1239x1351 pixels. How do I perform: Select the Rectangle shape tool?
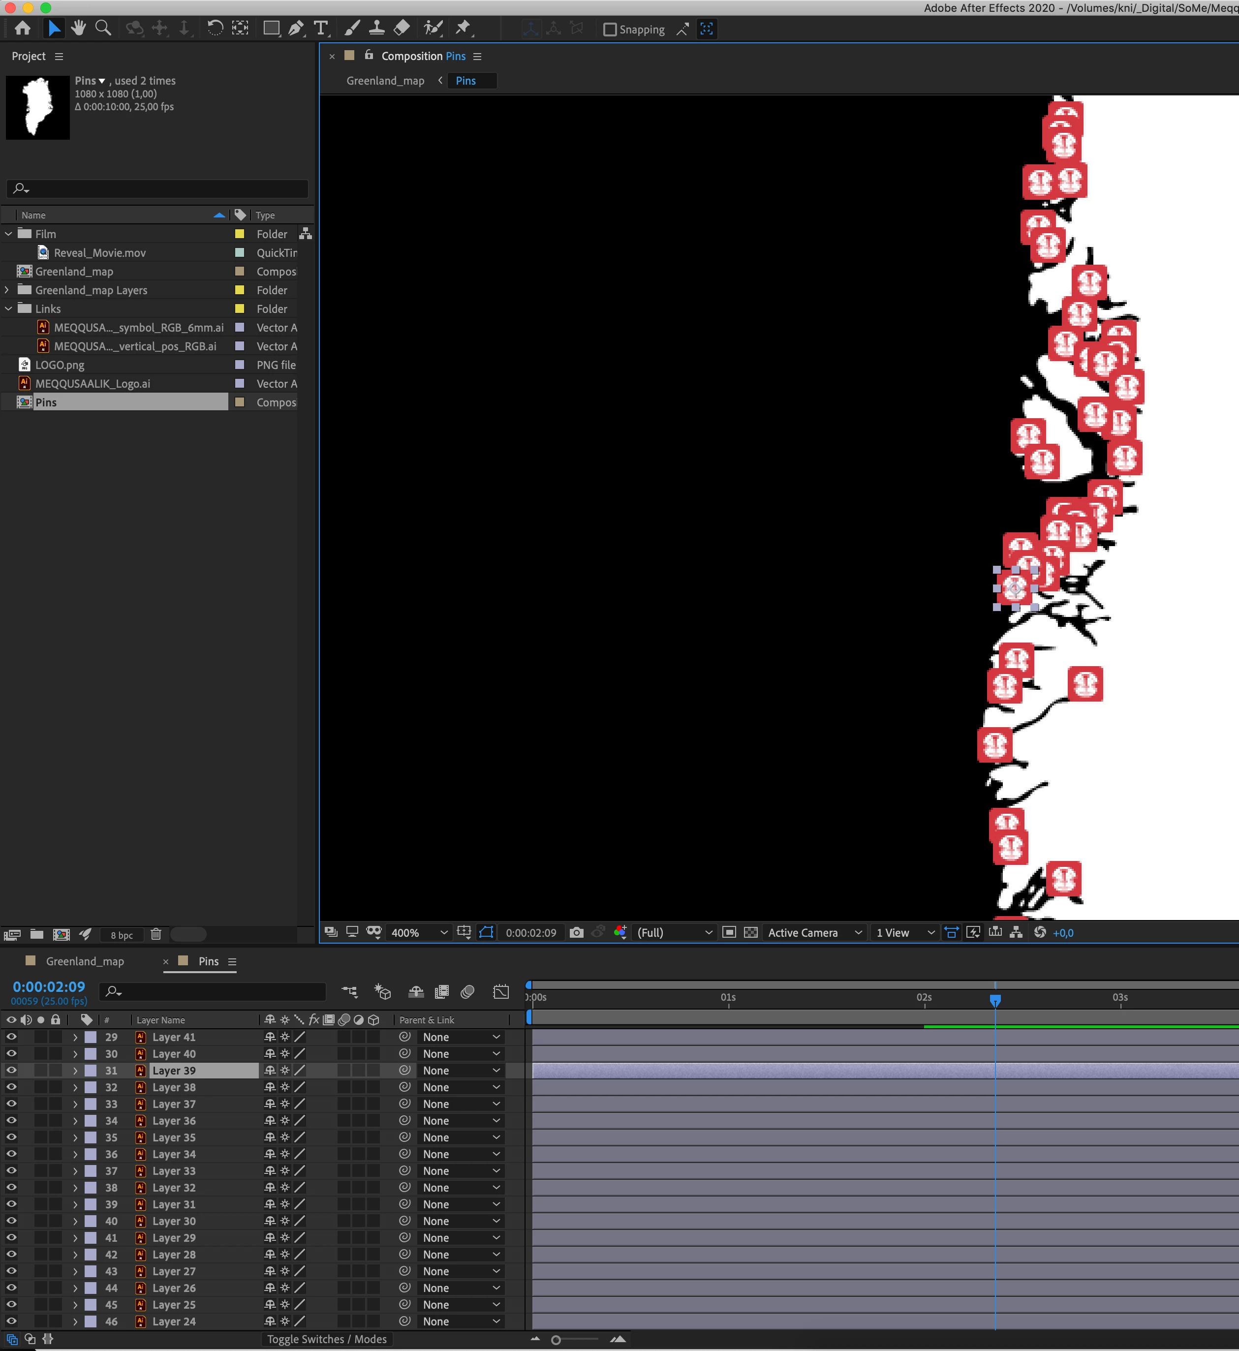click(271, 28)
